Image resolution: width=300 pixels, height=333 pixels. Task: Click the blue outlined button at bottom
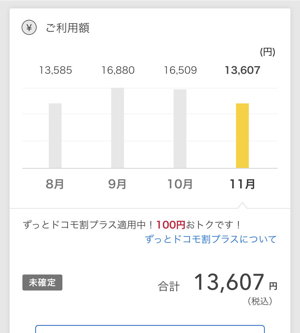150,329
